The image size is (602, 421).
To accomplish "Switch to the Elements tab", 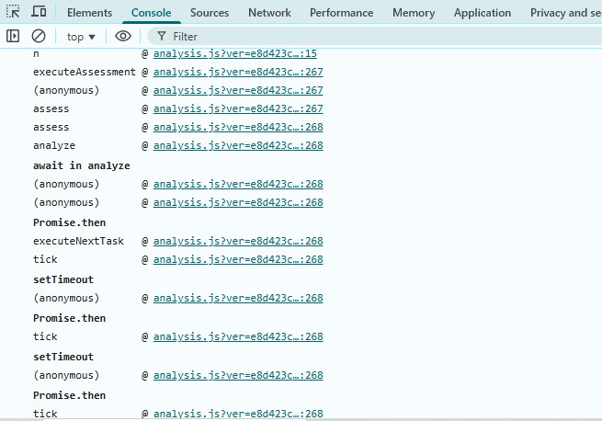I will [89, 13].
